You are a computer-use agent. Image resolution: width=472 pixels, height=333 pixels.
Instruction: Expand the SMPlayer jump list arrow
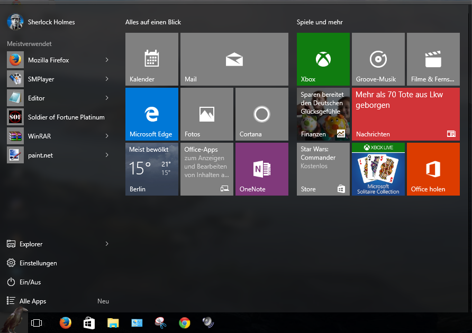point(107,79)
